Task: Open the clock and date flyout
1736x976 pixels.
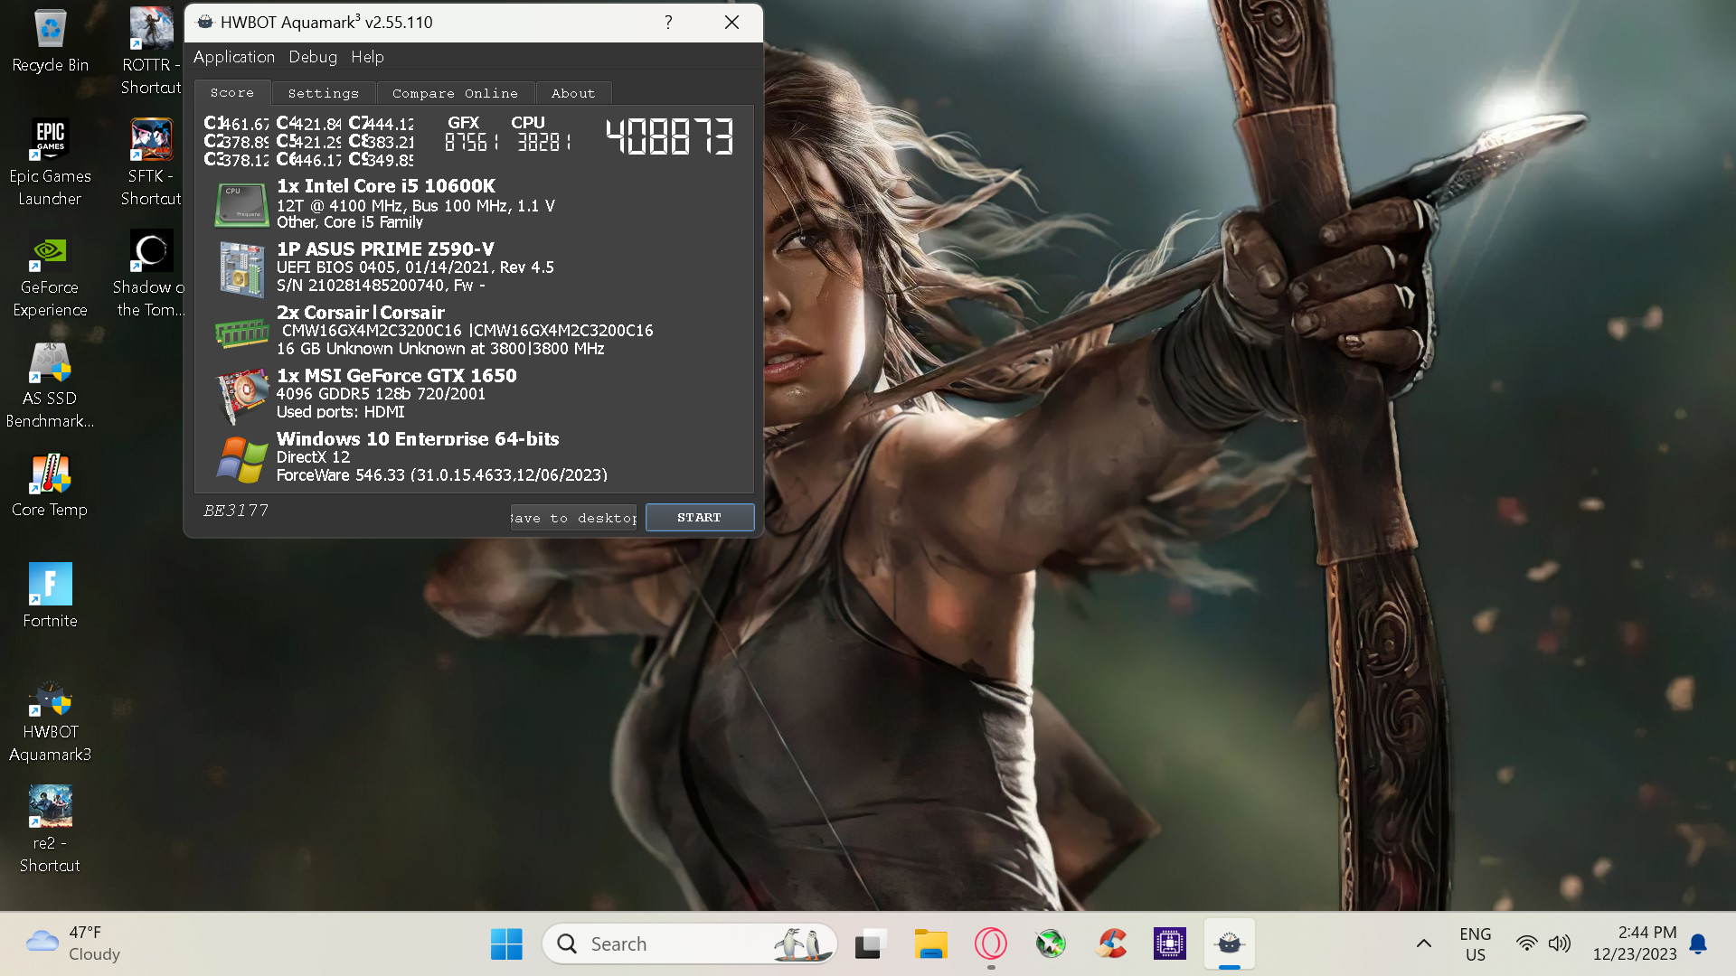Action: point(1635,943)
